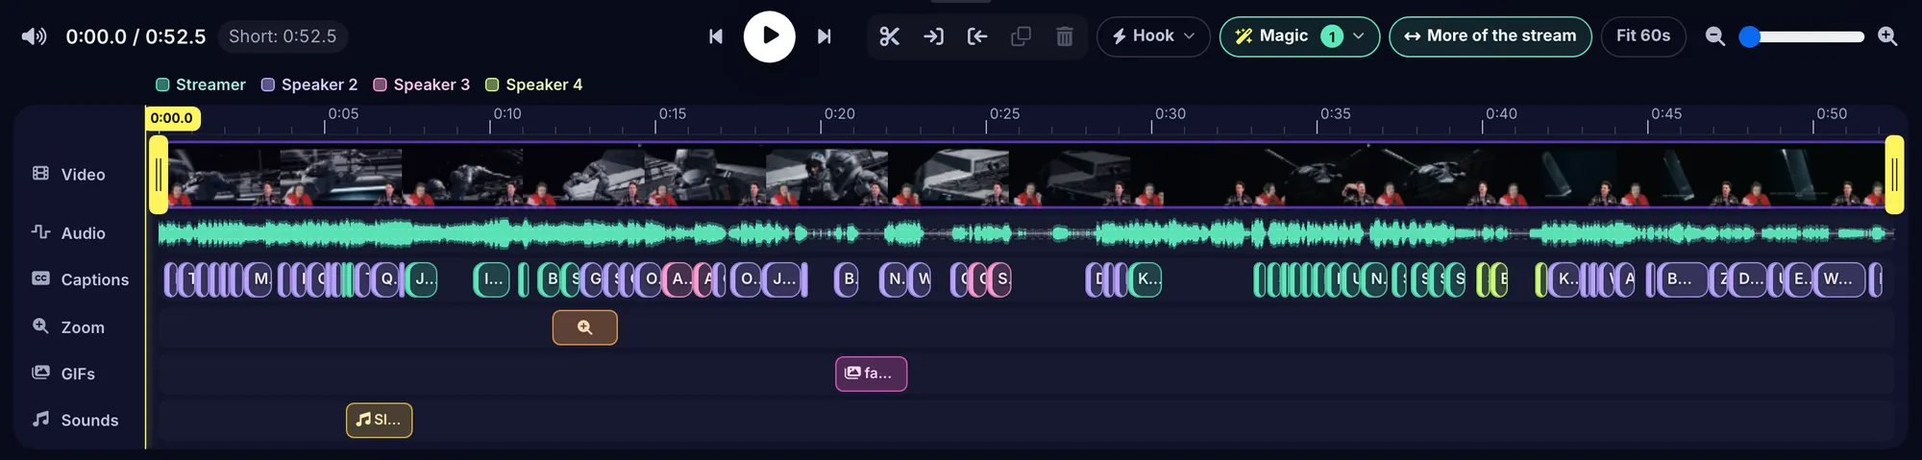Zoom out the timeline with minus magnifier
Viewport: 1922px width, 460px height.
pyautogui.click(x=1715, y=36)
